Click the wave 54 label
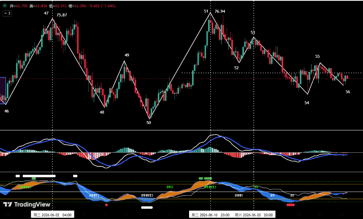Viewport: 363px width, 219px height. pos(307,103)
